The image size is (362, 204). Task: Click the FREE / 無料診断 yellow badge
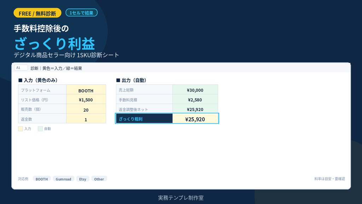(x=37, y=13)
